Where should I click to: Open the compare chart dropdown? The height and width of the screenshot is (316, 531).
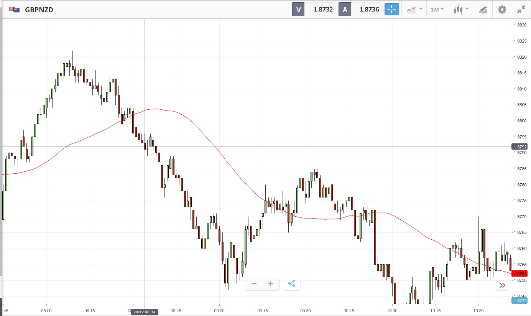tap(414, 10)
